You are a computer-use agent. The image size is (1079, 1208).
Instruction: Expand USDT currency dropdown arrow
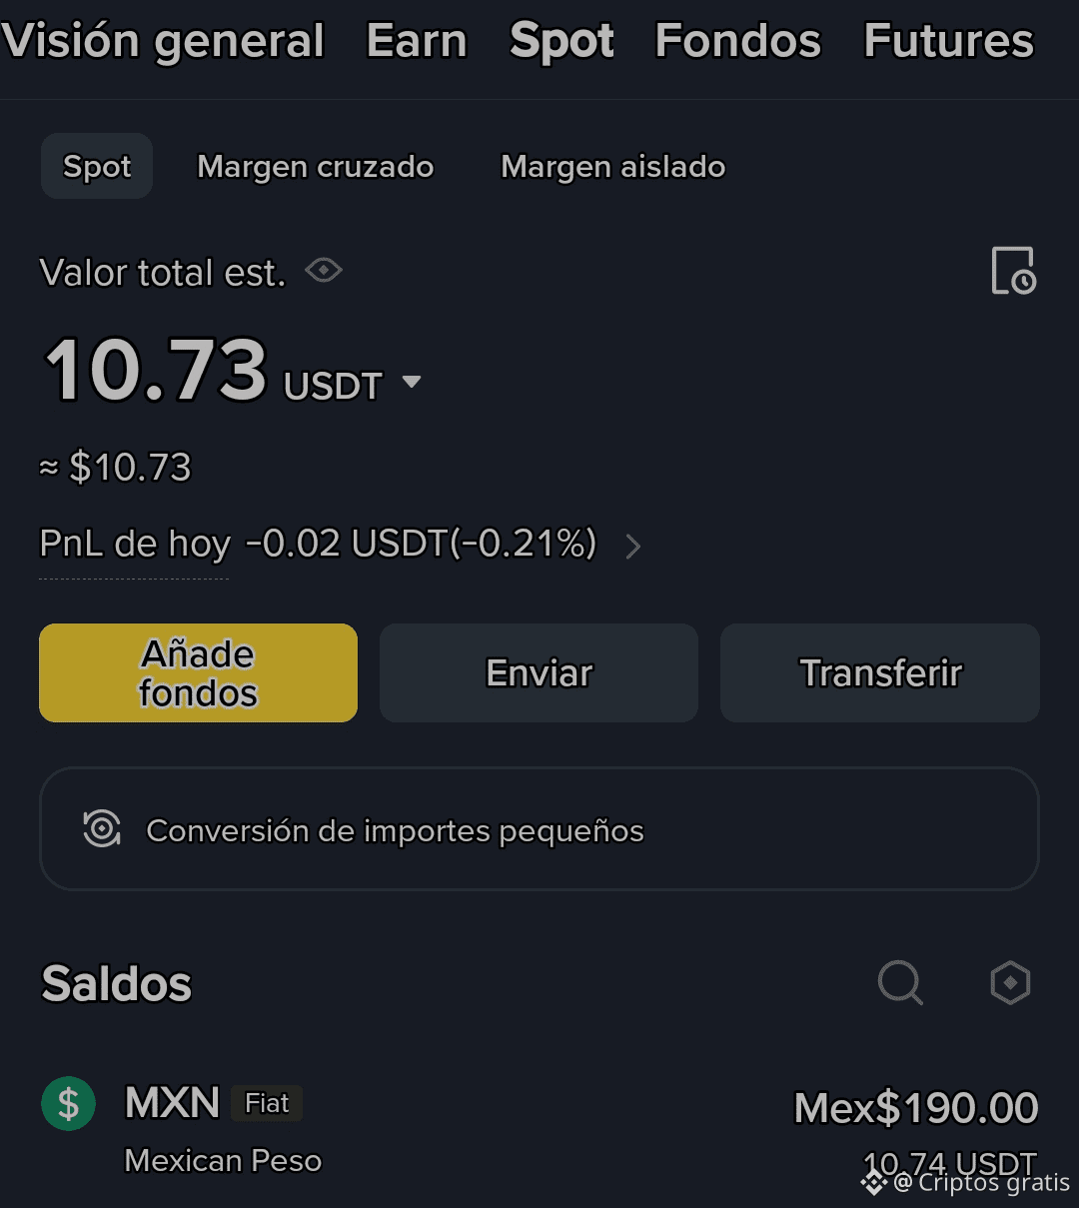point(411,382)
